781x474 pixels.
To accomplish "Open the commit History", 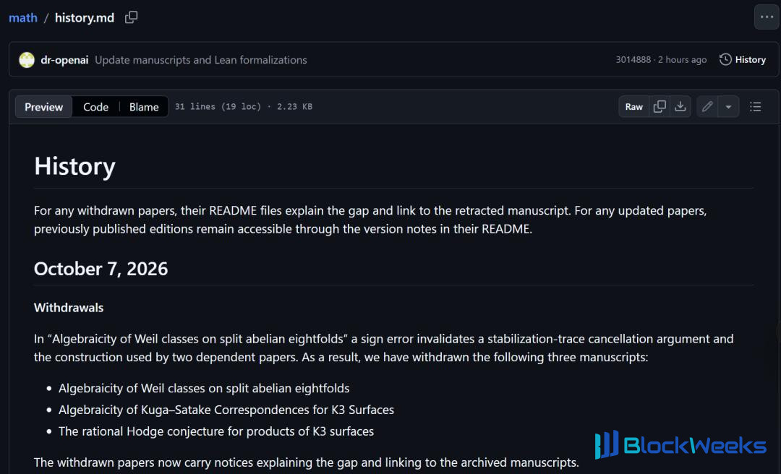I will coord(743,60).
